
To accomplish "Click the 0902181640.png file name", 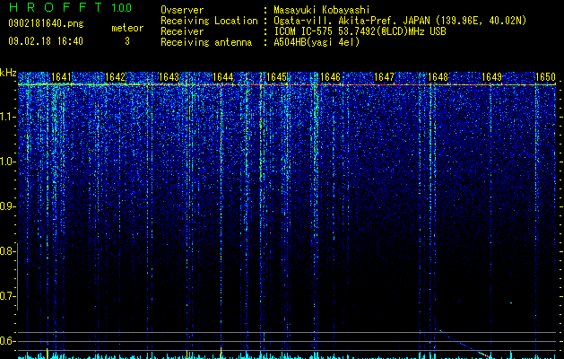I will click(x=46, y=23).
